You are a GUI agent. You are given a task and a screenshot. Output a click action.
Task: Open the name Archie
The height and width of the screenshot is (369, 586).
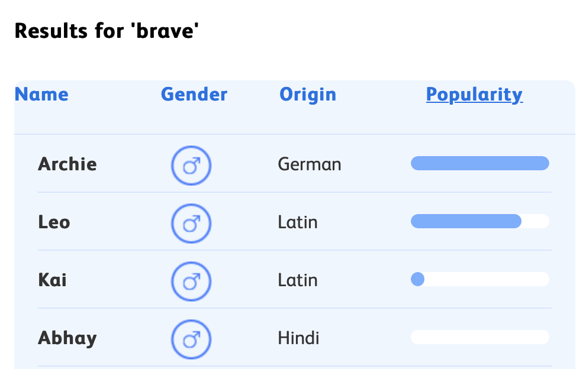[67, 164]
